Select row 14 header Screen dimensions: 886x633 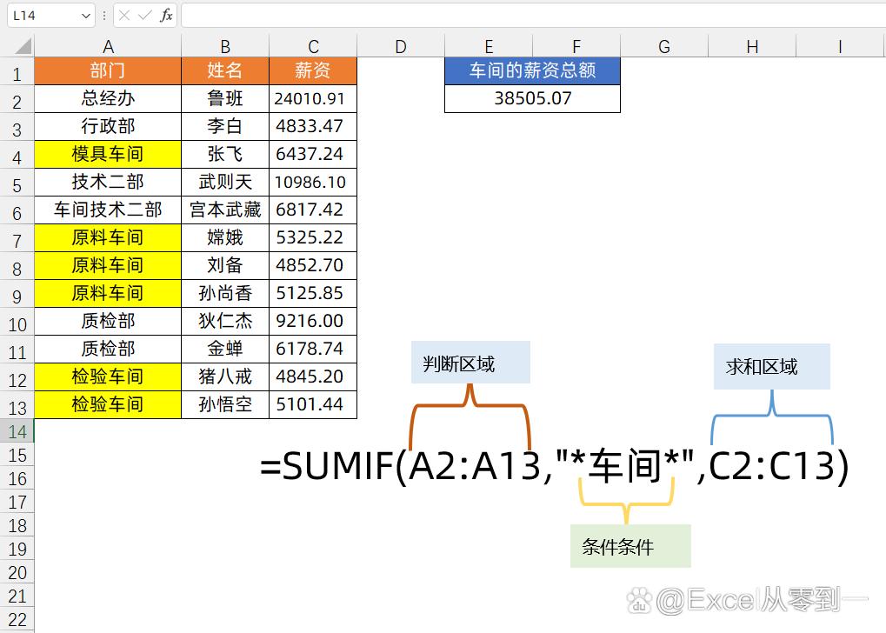tap(17, 431)
